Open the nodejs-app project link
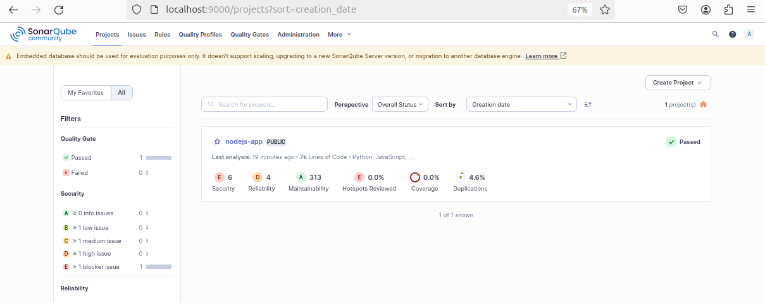The image size is (765, 303). coord(244,141)
